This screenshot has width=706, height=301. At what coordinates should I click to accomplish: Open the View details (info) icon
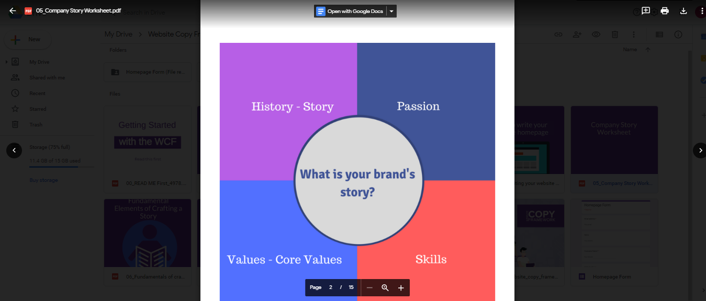click(678, 34)
